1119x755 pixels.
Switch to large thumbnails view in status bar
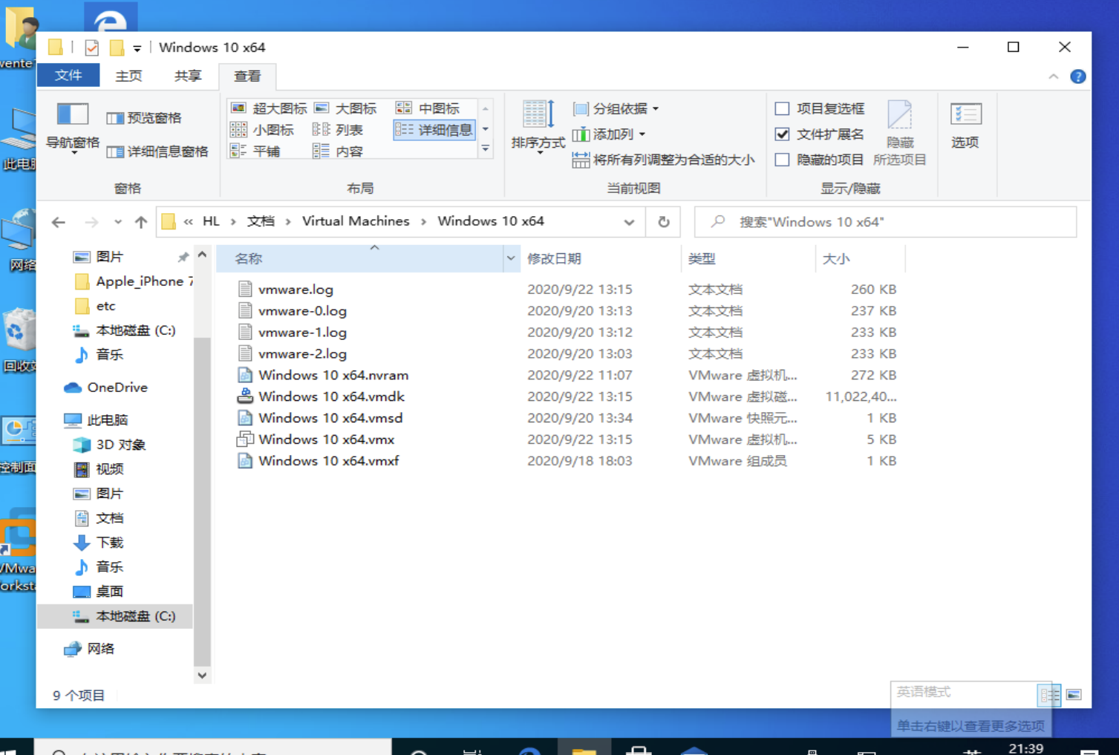(x=1074, y=695)
